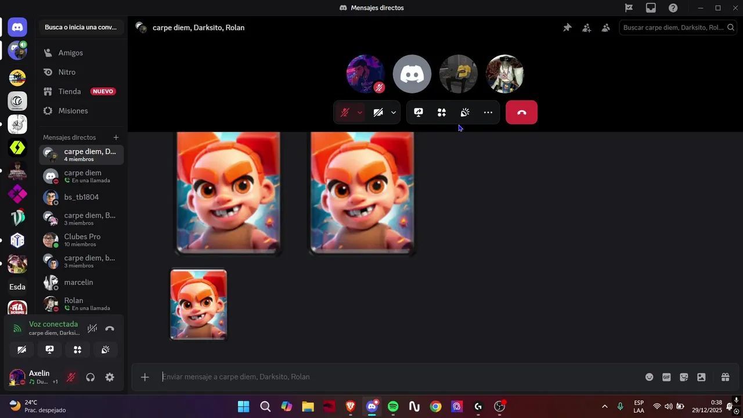Turn on camera in the call toolbar

click(x=378, y=113)
